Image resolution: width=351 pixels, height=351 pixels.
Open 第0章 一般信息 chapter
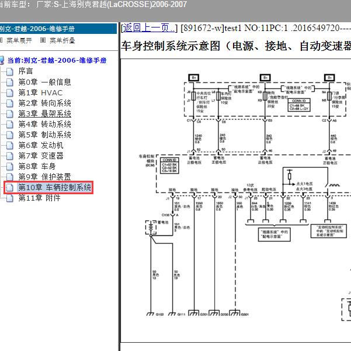click(44, 82)
